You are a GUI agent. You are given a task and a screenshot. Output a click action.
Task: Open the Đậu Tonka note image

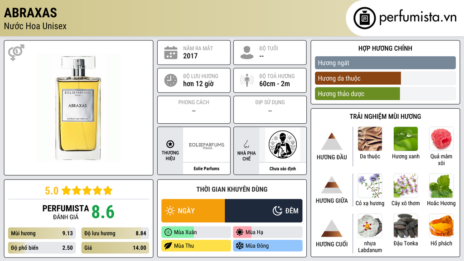[x=406, y=226]
